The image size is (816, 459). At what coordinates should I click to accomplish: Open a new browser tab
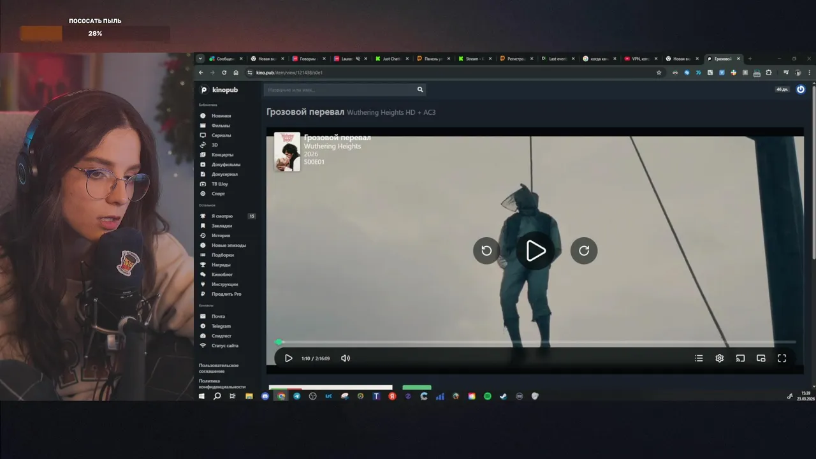pos(750,59)
